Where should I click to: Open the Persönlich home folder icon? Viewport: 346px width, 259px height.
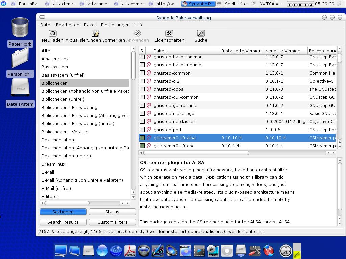point(20,58)
